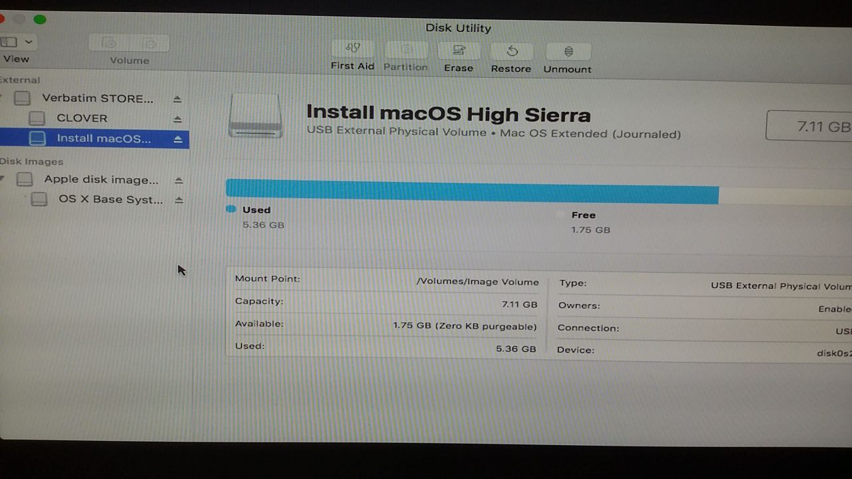
Task: Select the Install macOS volume in sidebar
Action: coord(95,138)
